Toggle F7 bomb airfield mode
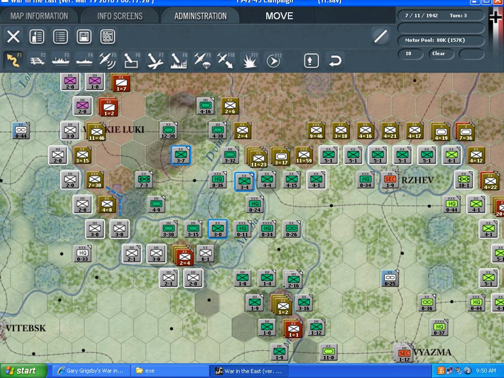 pyautogui.click(x=155, y=61)
